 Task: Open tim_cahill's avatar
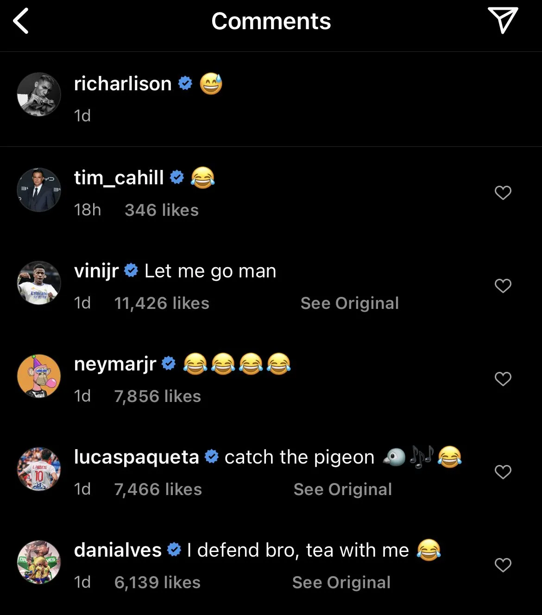(39, 190)
